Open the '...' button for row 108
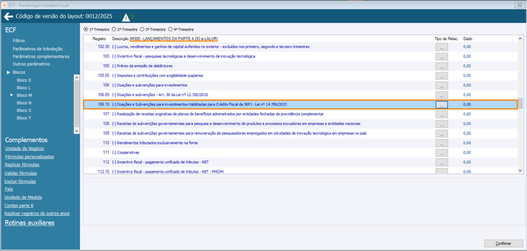 pos(441,124)
